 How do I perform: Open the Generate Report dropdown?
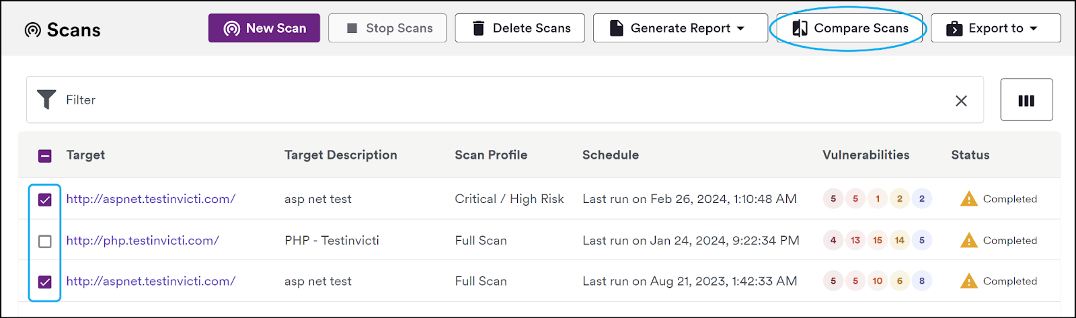click(680, 28)
